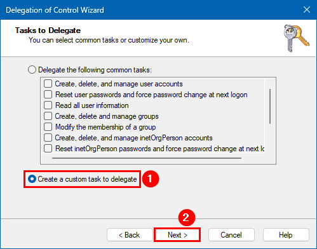Click the keys icon in the wizard header
Image resolution: width=317 pixels, height=249 pixels.
pyautogui.click(x=297, y=38)
